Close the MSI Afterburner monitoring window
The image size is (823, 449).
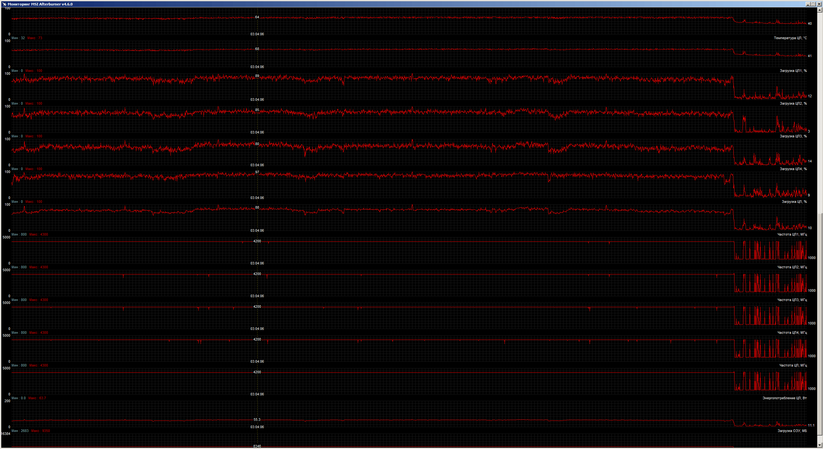coord(819,4)
